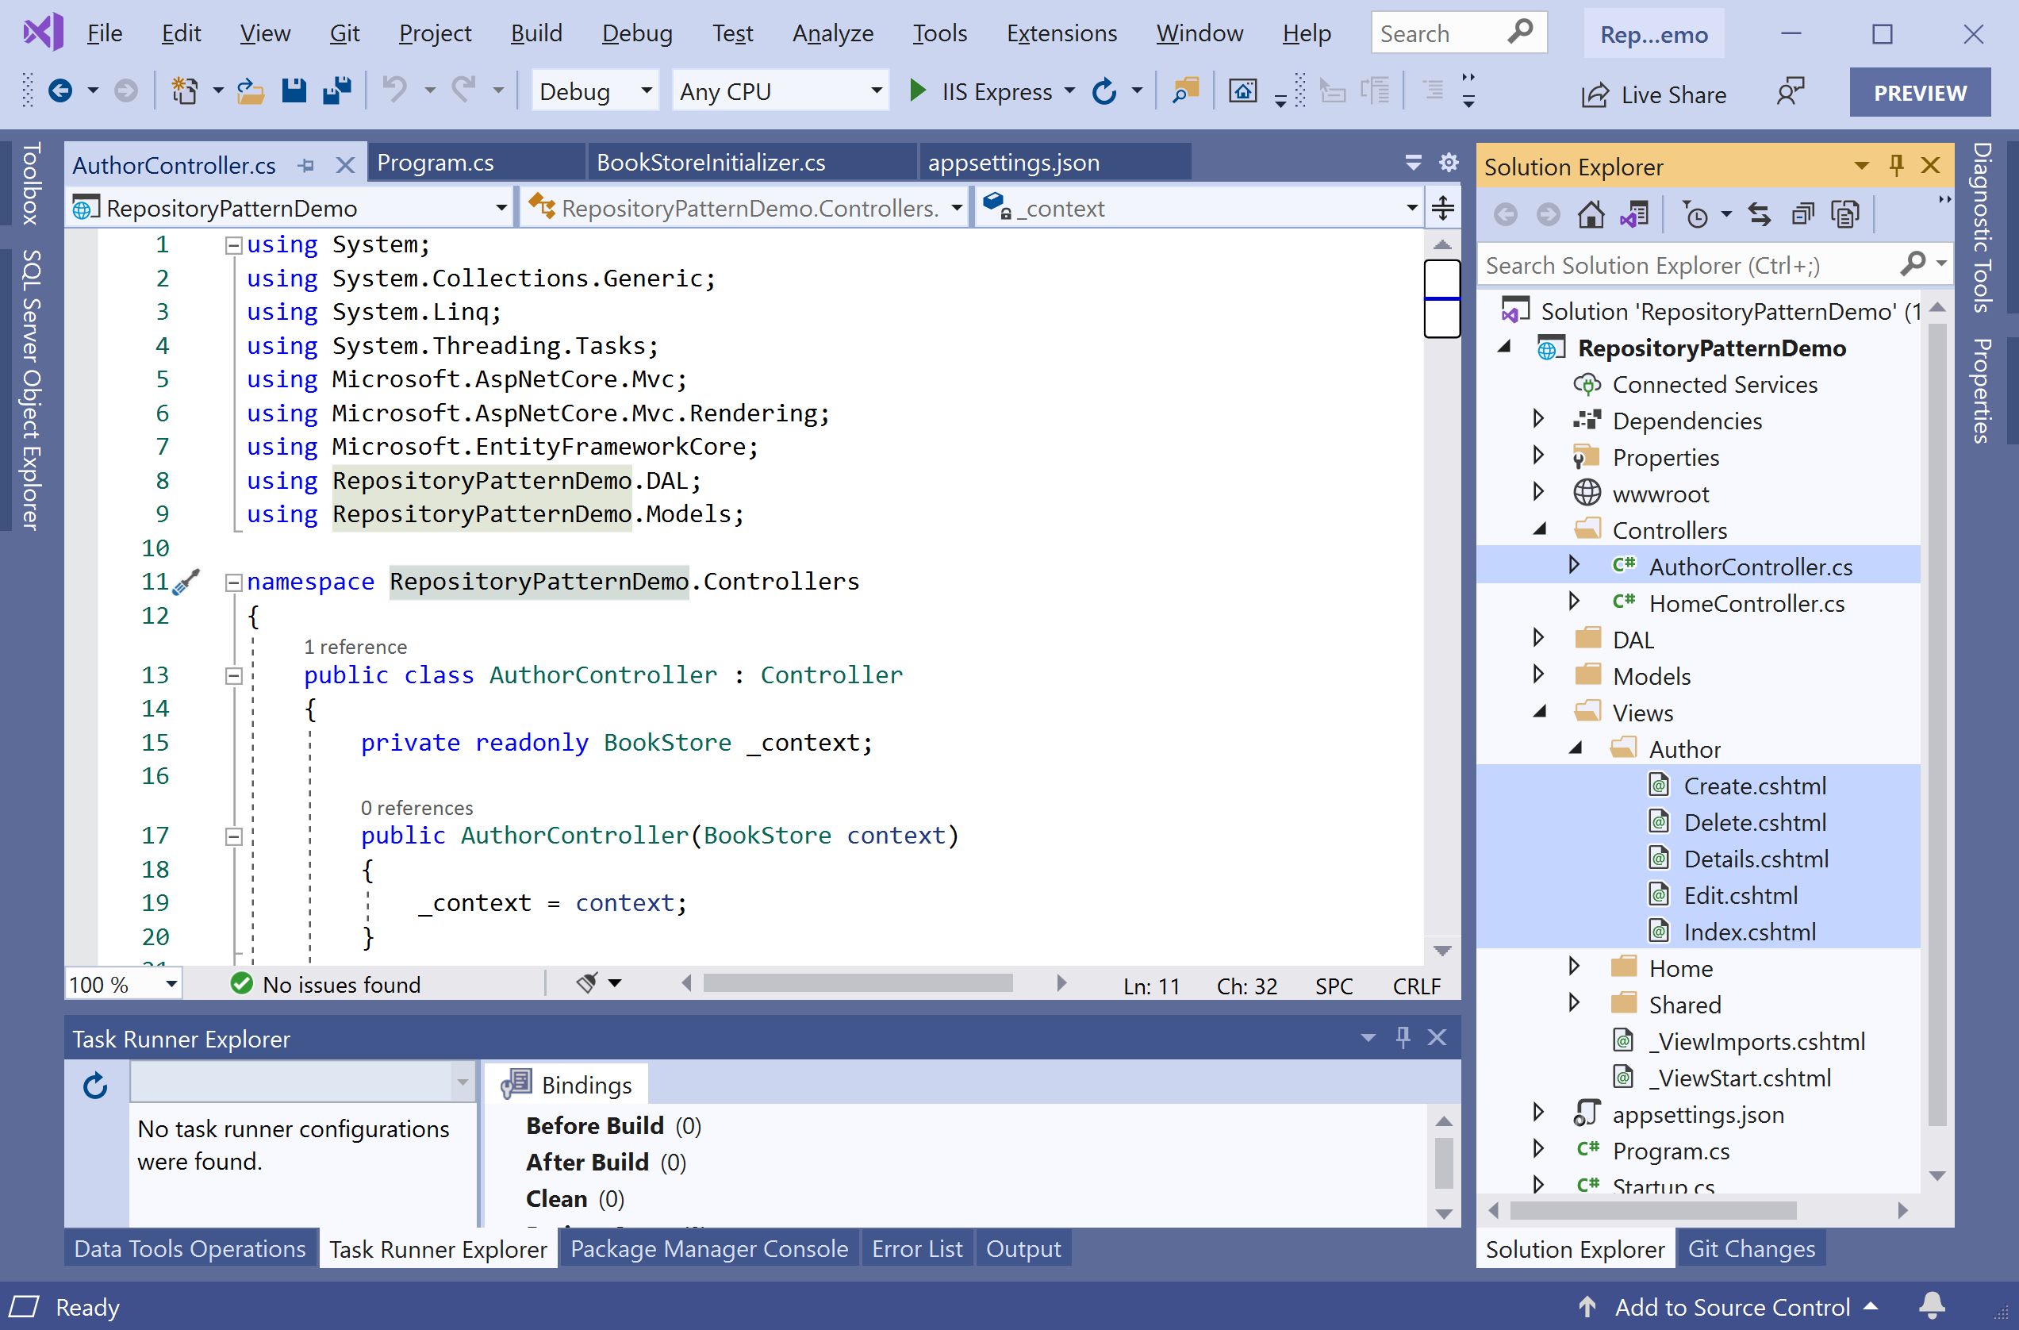Open the Debug configuration dropdown
Image resolution: width=2019 pixels, height=1330 pixels.
tap(647, 90)
